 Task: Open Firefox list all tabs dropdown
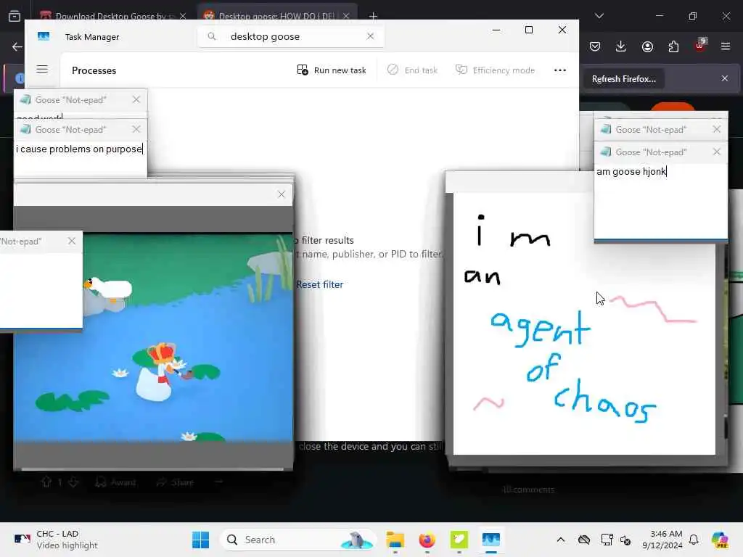pos(599,16)
